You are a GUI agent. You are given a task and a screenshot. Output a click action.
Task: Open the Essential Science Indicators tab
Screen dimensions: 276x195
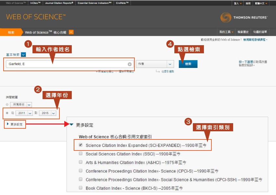click(94, 3)
